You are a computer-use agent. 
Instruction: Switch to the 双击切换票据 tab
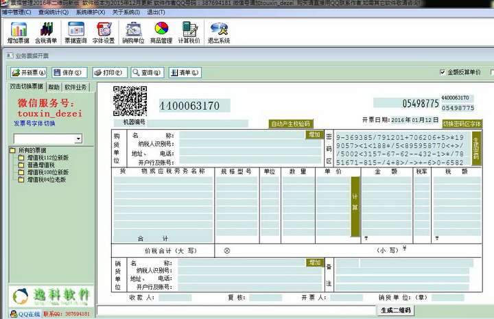pos(27,86)
